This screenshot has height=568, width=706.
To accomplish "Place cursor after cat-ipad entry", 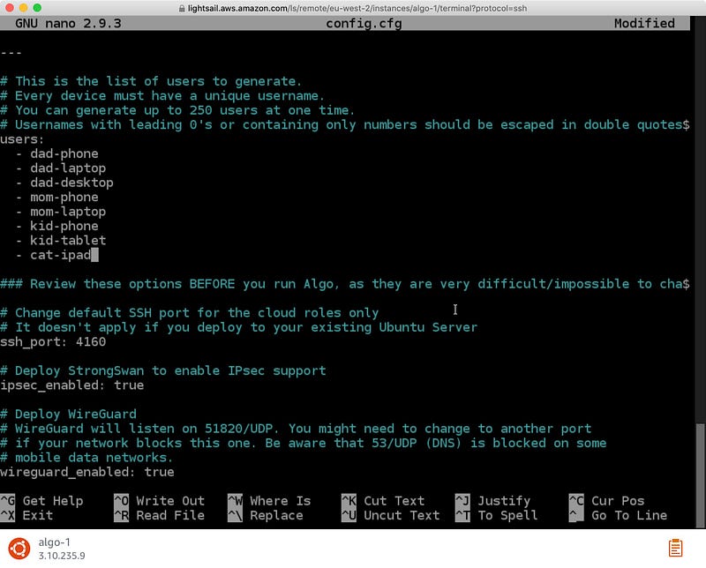I will click(x=96, y=254).
